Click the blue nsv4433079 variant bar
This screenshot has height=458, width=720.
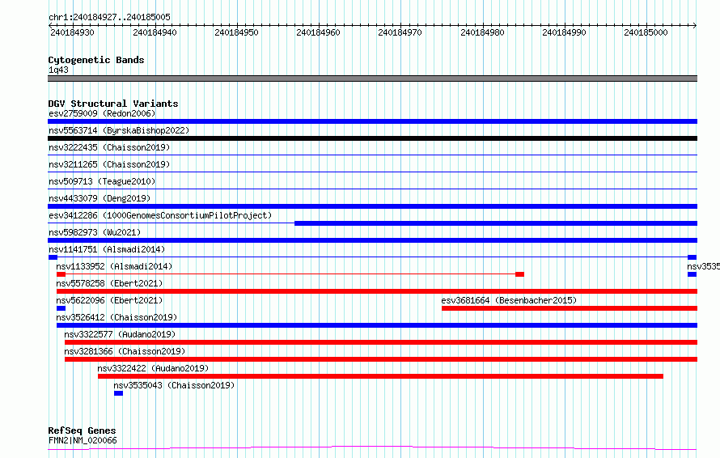click(372, 206)
